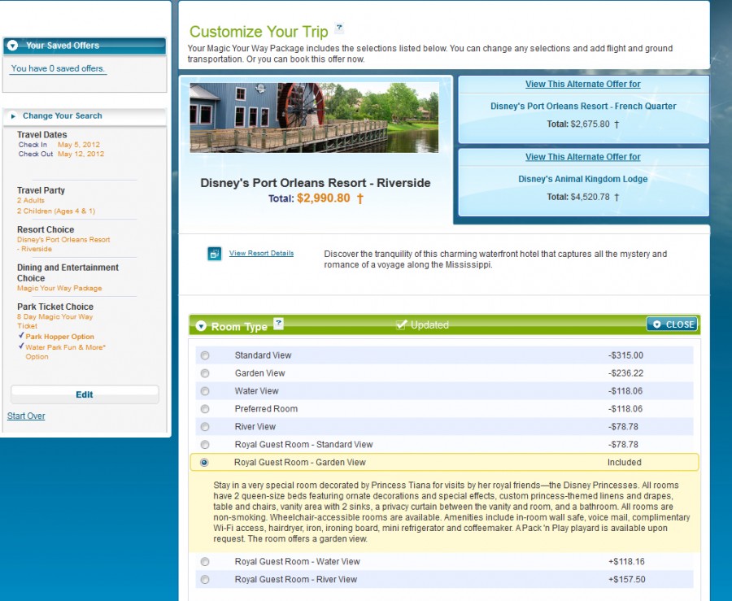Click the View Resort Details popup icon
The image size is (732, 601).
click(214, 254)
